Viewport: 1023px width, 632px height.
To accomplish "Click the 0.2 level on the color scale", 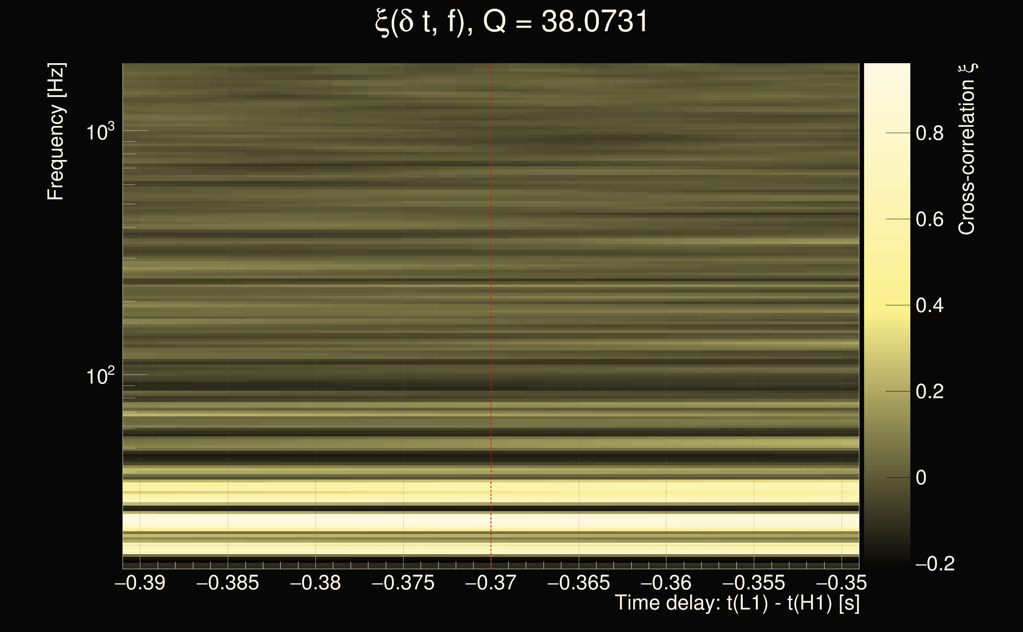I will 929,392.
